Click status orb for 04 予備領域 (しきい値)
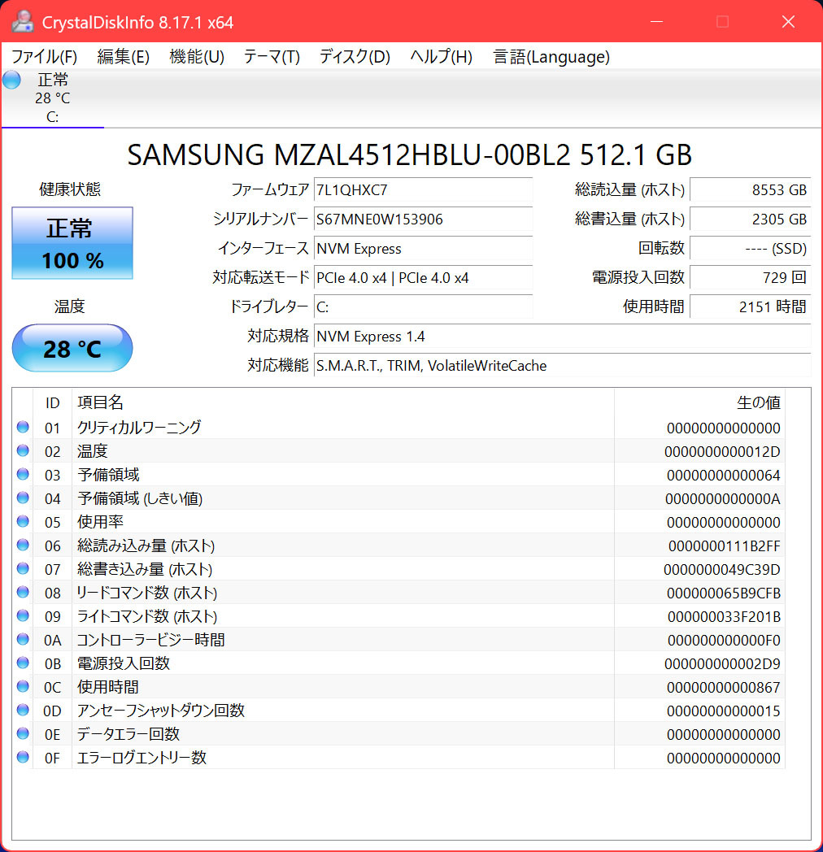Image resolution: width=823 pixels, height=852 pixels. 23,498
